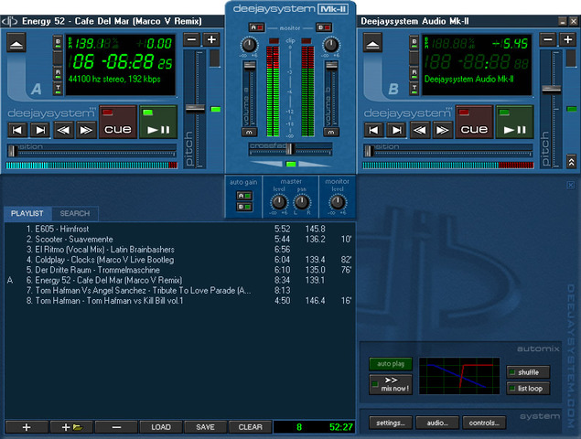Click the deck A gain knob
581x439 pixels.
click(249, 45)
